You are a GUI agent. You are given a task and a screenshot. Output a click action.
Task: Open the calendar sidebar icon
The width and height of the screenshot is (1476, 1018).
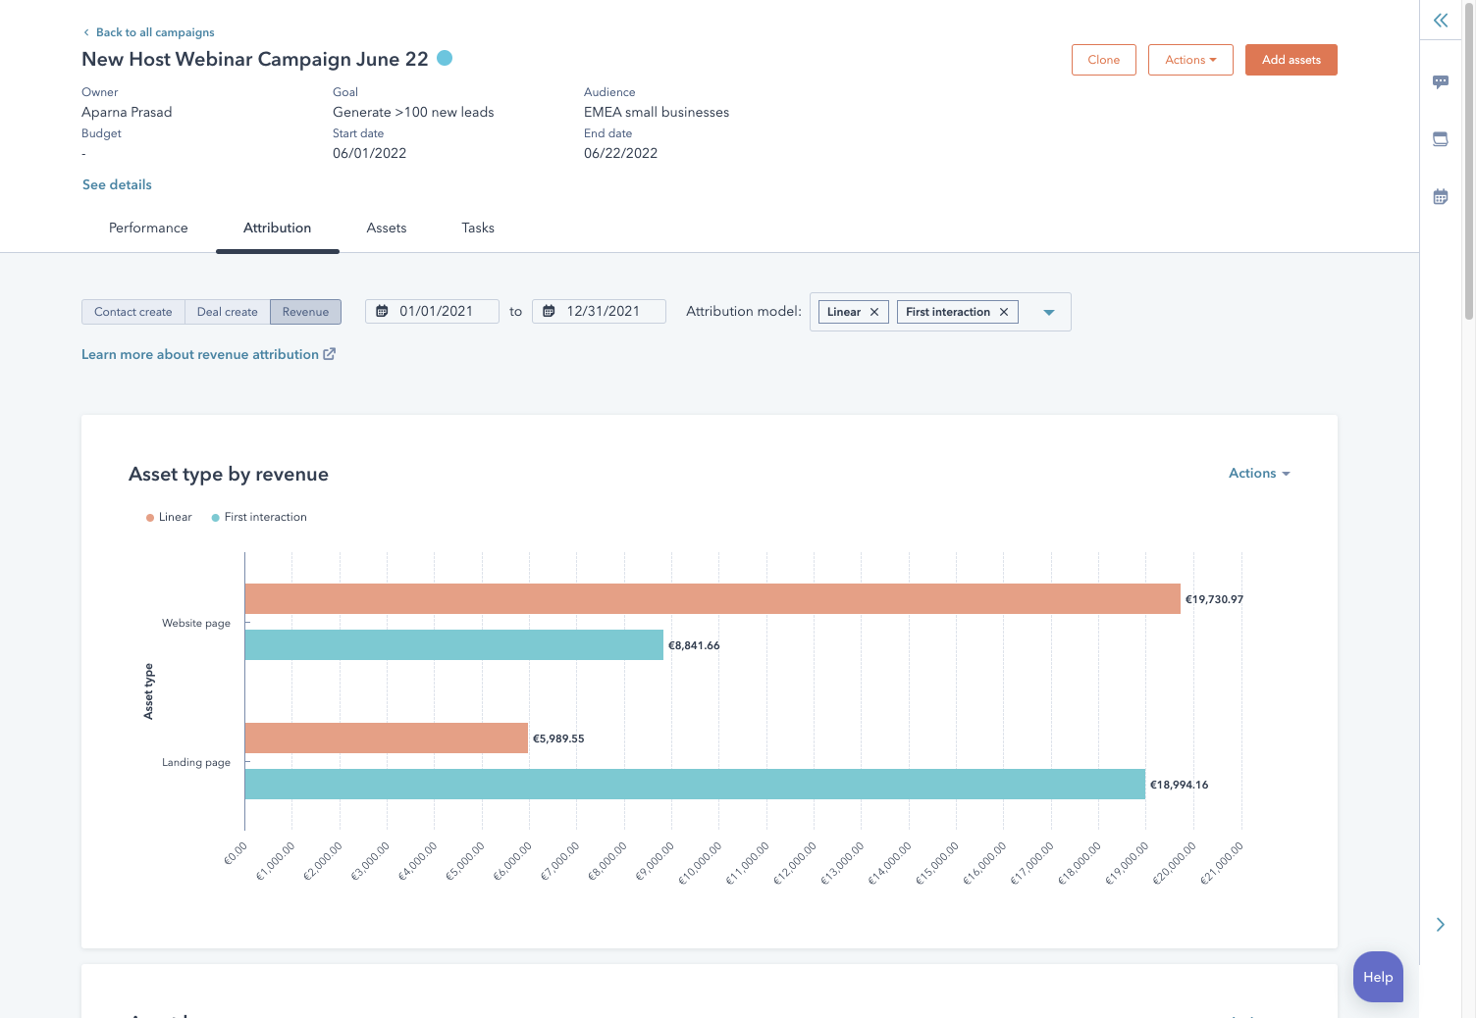pyautogui.click(x=1440, y=197)
